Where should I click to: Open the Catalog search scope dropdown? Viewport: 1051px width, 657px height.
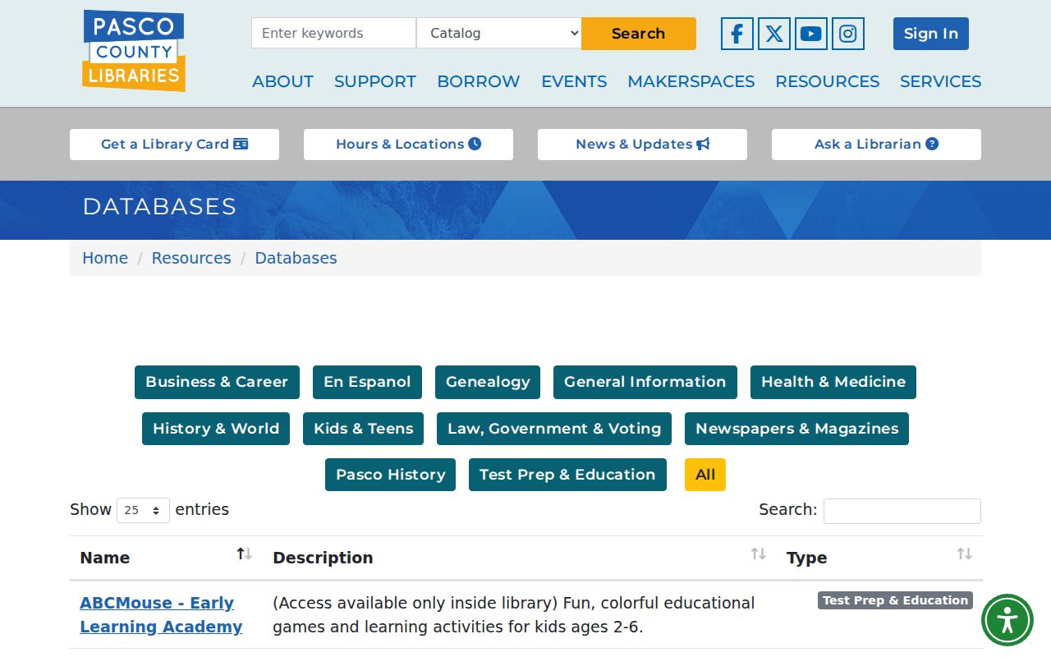[499, 33]
